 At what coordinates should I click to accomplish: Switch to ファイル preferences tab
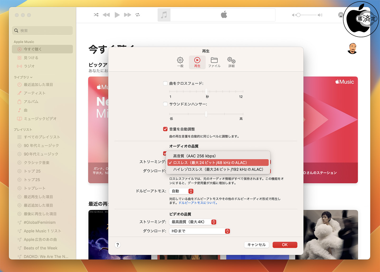tap(214, 62)
